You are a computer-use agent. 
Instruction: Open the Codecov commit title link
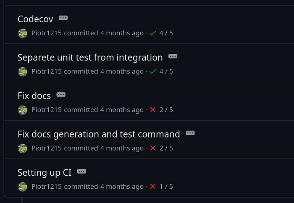35,19
